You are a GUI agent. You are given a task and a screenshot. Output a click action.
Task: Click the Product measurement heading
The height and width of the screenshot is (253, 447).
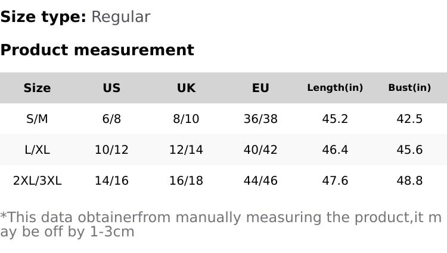tap(97, 50)
